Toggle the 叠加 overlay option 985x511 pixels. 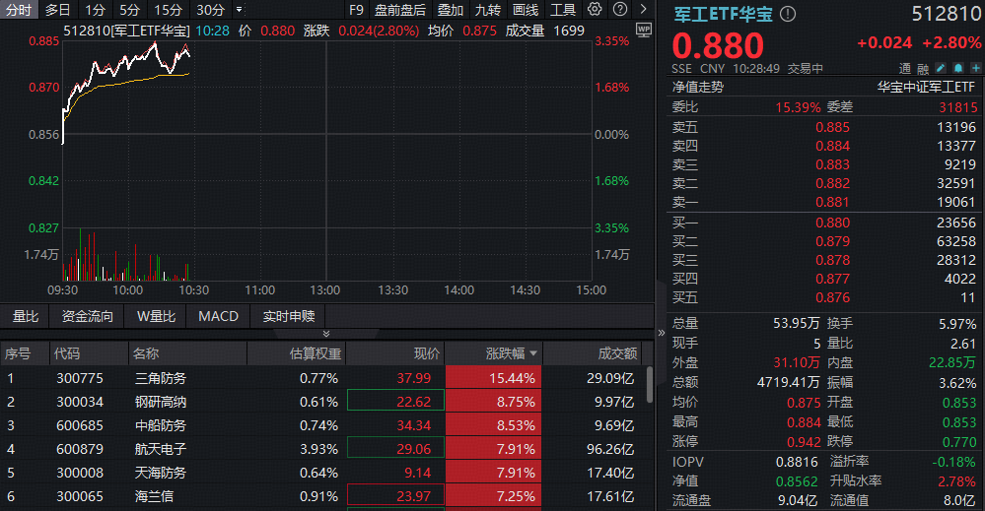click(451, 10)
